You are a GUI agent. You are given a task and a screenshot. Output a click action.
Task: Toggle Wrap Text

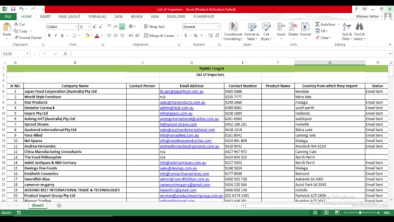point(154,27)
